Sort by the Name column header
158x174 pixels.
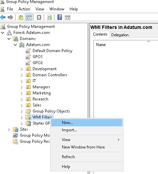(101, 45)
